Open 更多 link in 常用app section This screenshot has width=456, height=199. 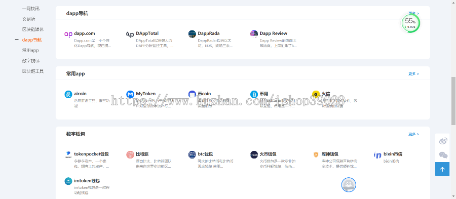[413, 74]
